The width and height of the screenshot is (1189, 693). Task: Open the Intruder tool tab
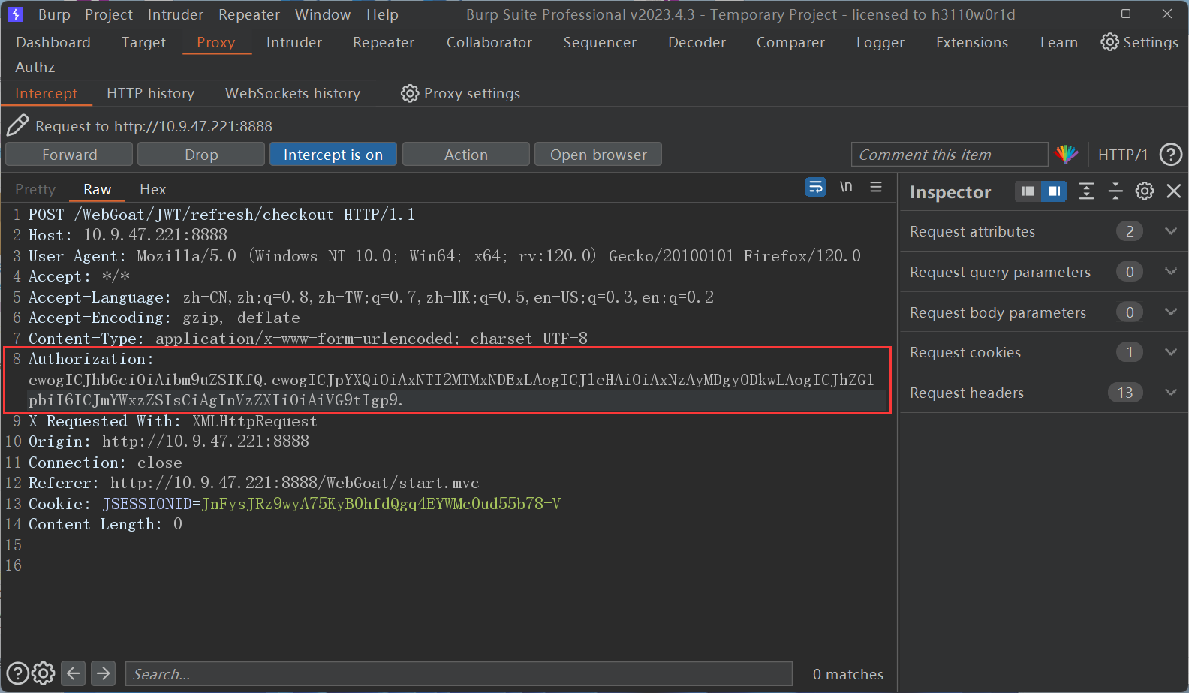tap(293, 42)
